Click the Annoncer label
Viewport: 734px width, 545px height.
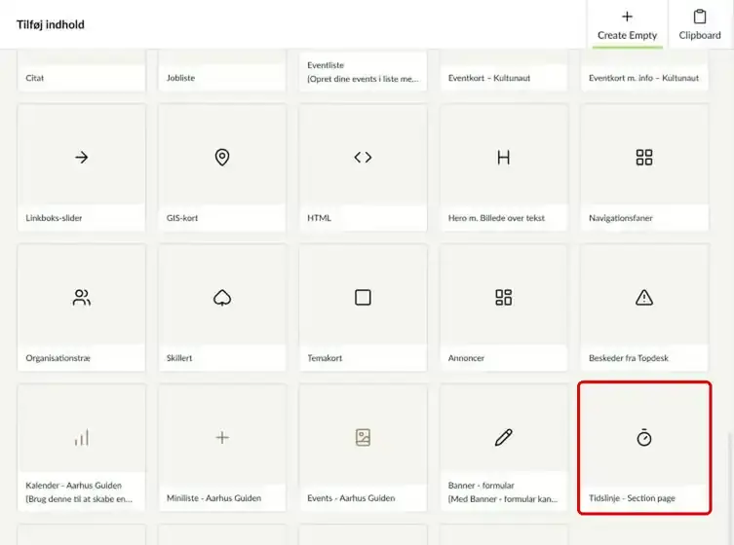click(x=466, y=358)
